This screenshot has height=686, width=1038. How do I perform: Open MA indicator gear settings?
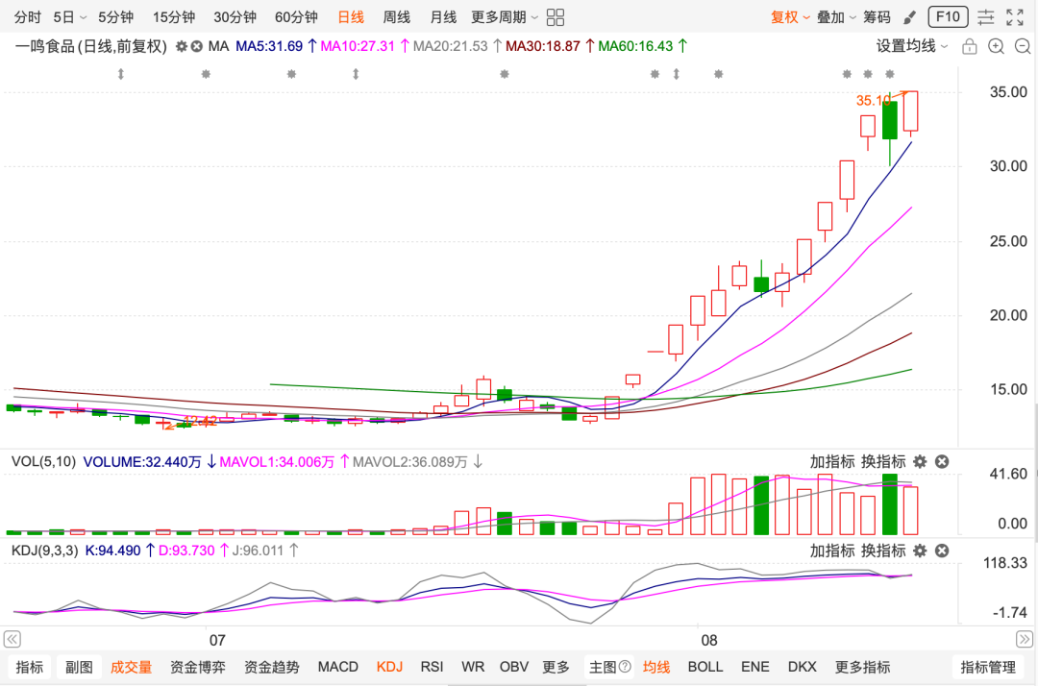(181, 46)
